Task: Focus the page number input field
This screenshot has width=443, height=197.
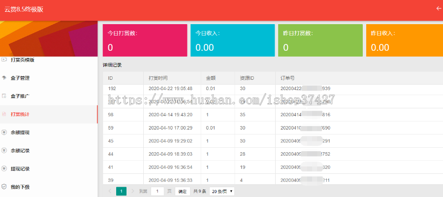Action: pyautogui.click(x=158, y=191)
